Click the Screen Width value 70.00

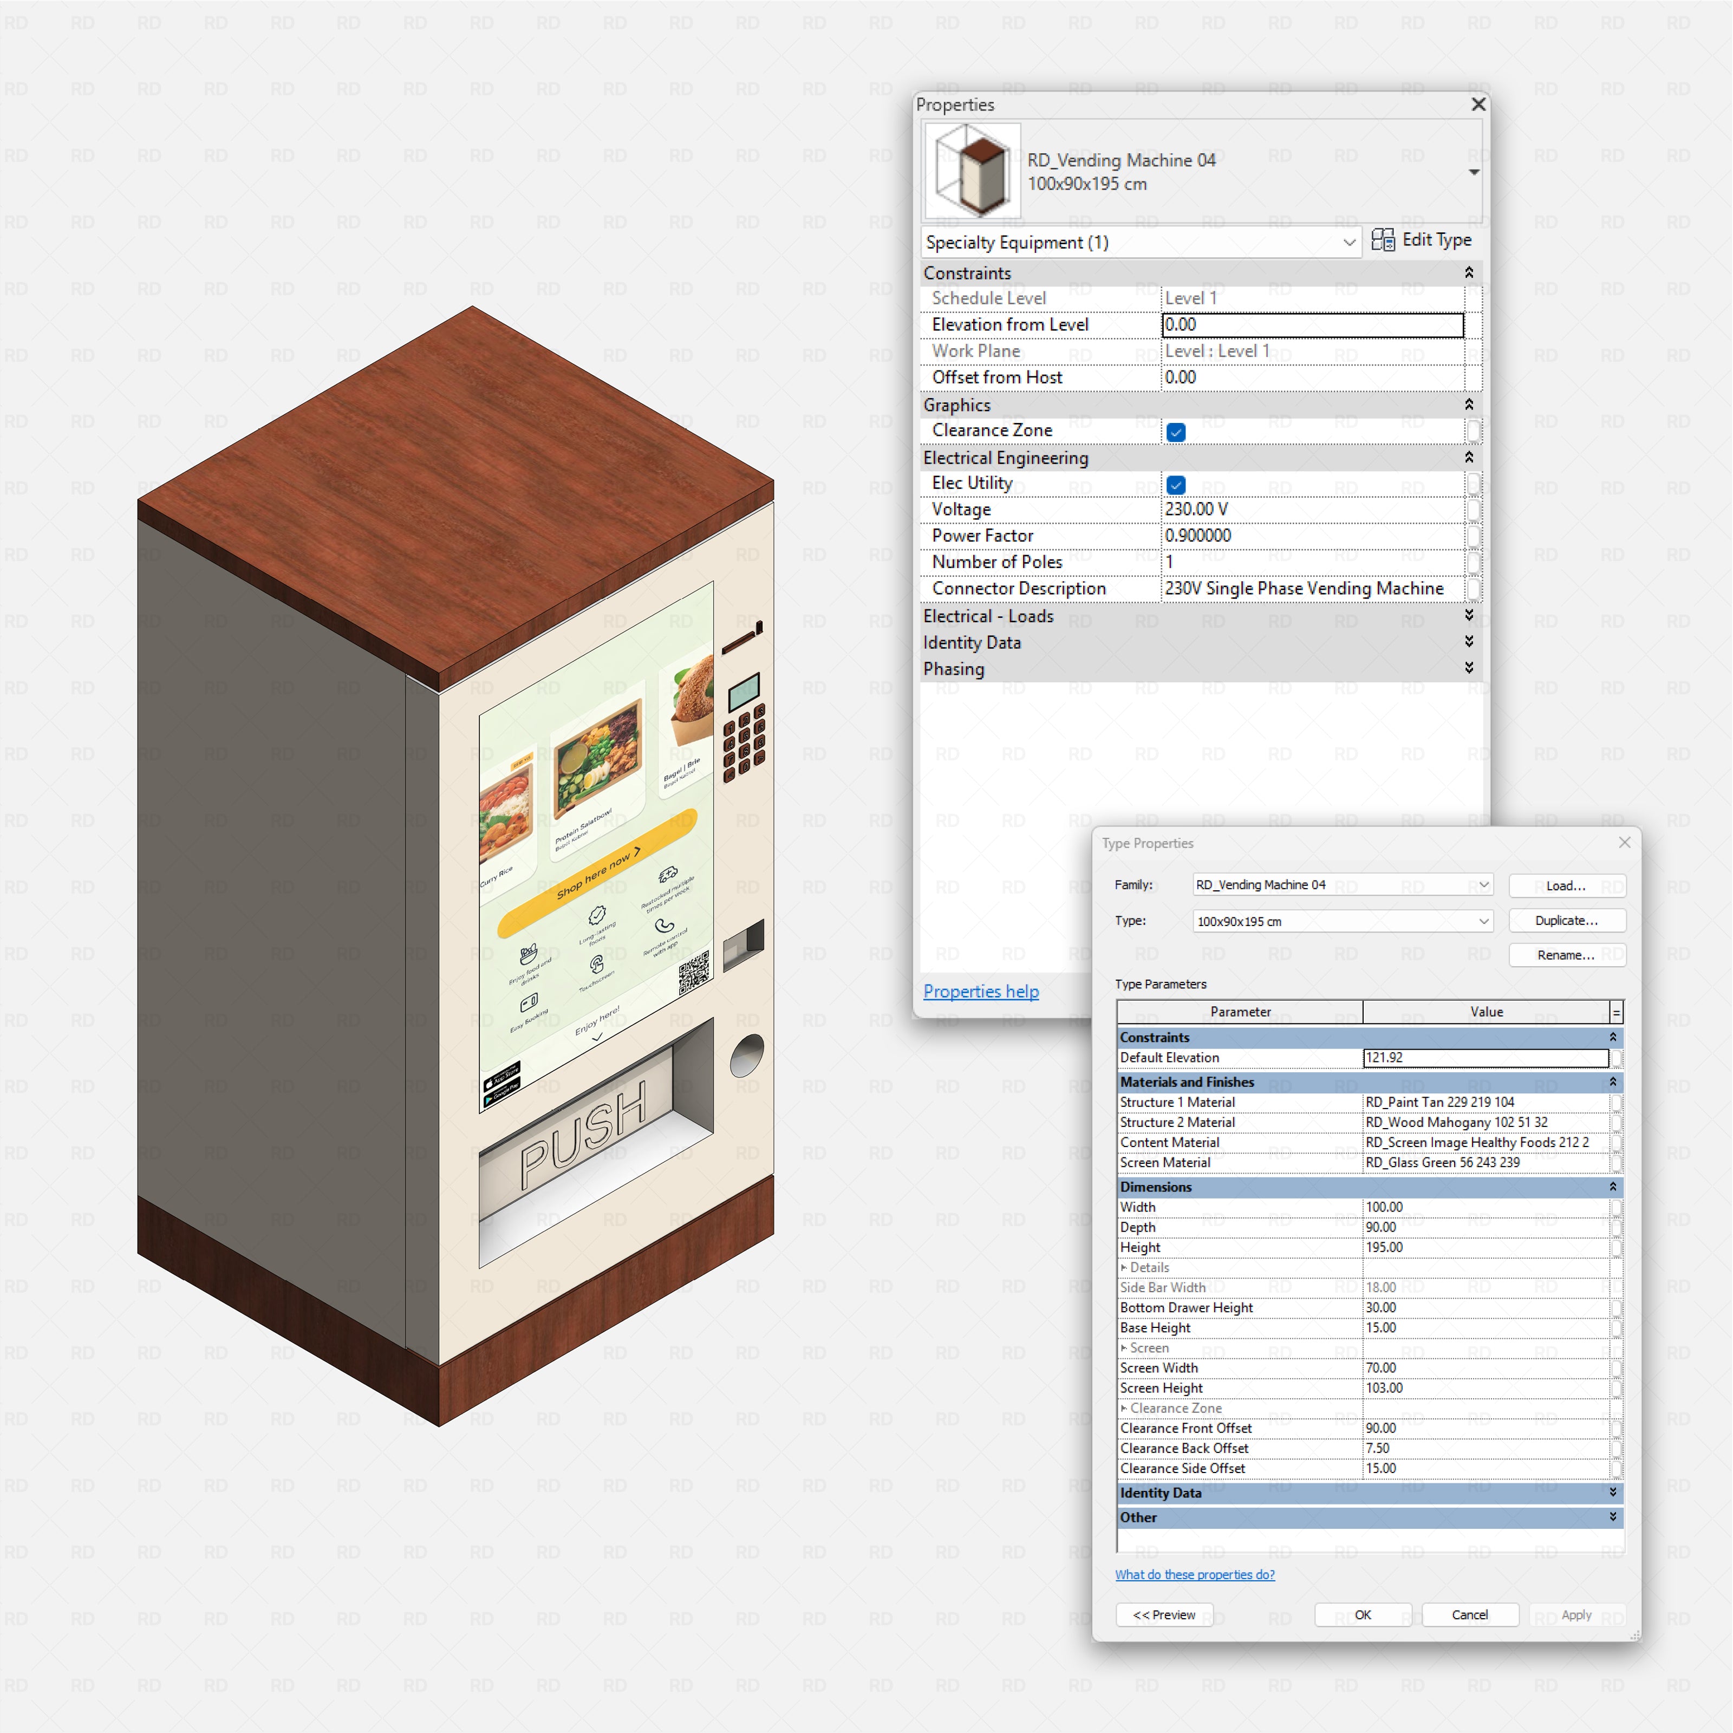(1486, 1368)
